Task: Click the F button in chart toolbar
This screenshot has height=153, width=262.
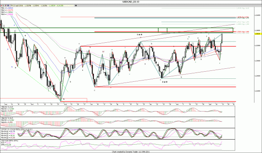Action: [x=6, y=5]
